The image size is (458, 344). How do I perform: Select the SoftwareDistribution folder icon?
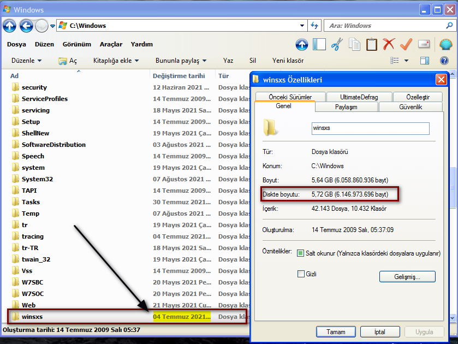[15, 144]
